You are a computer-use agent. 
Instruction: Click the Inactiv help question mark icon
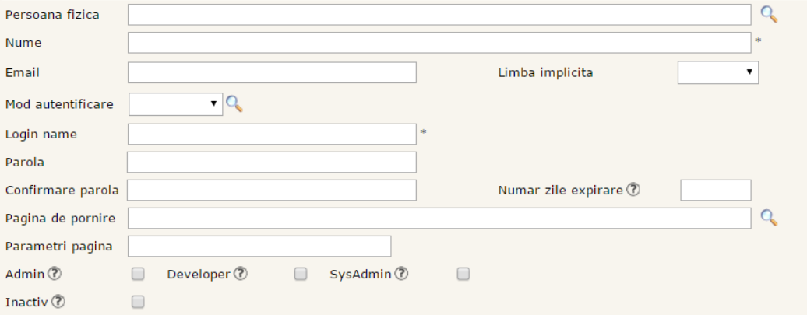(58, 302)
